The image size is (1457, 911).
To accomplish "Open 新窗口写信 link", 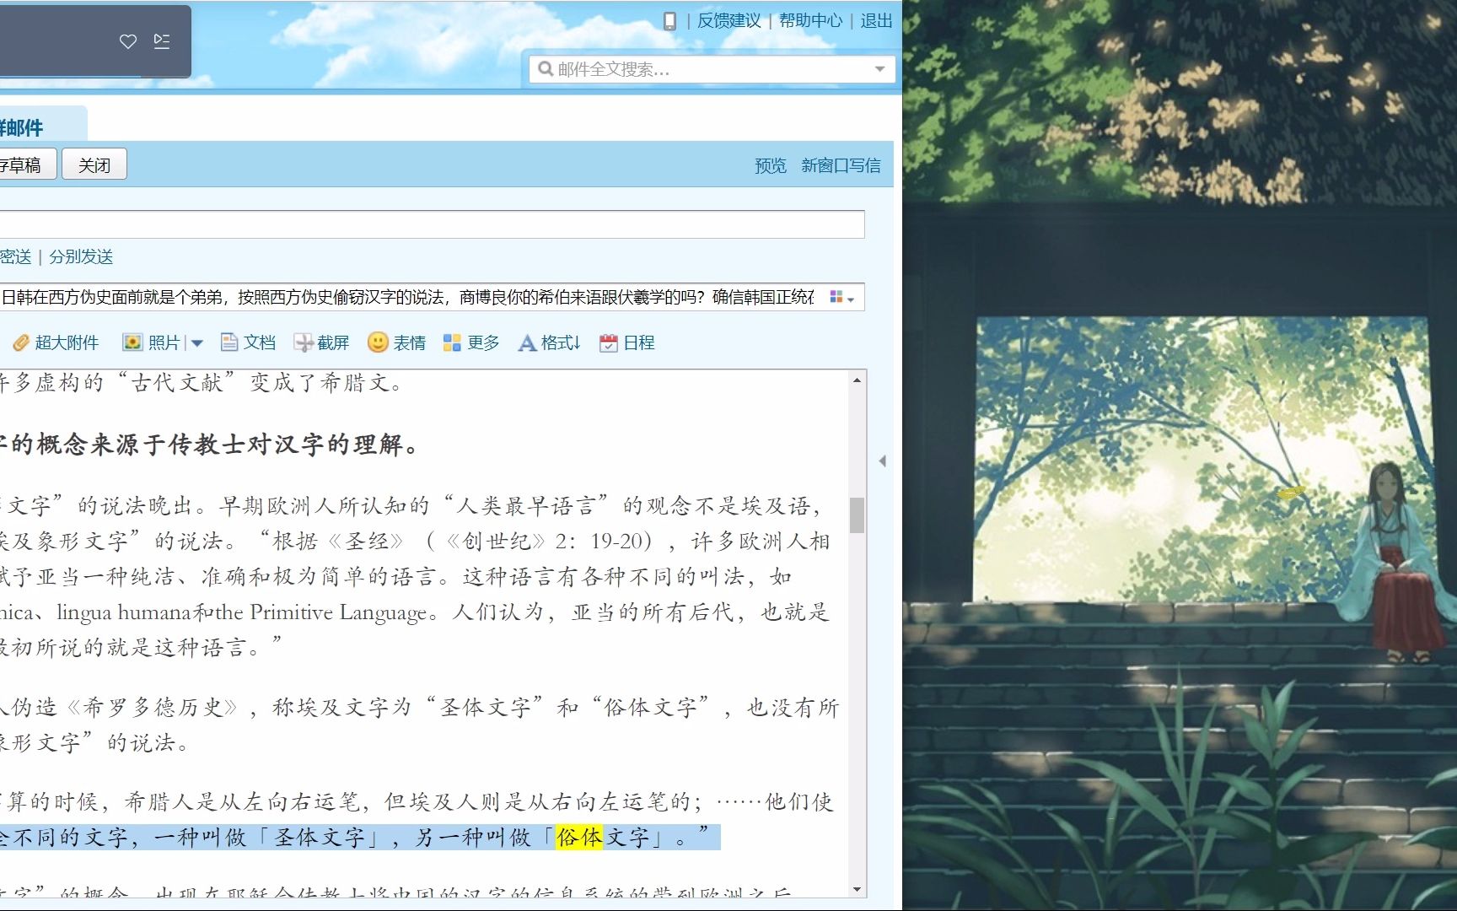I will (x=841, y=165).
